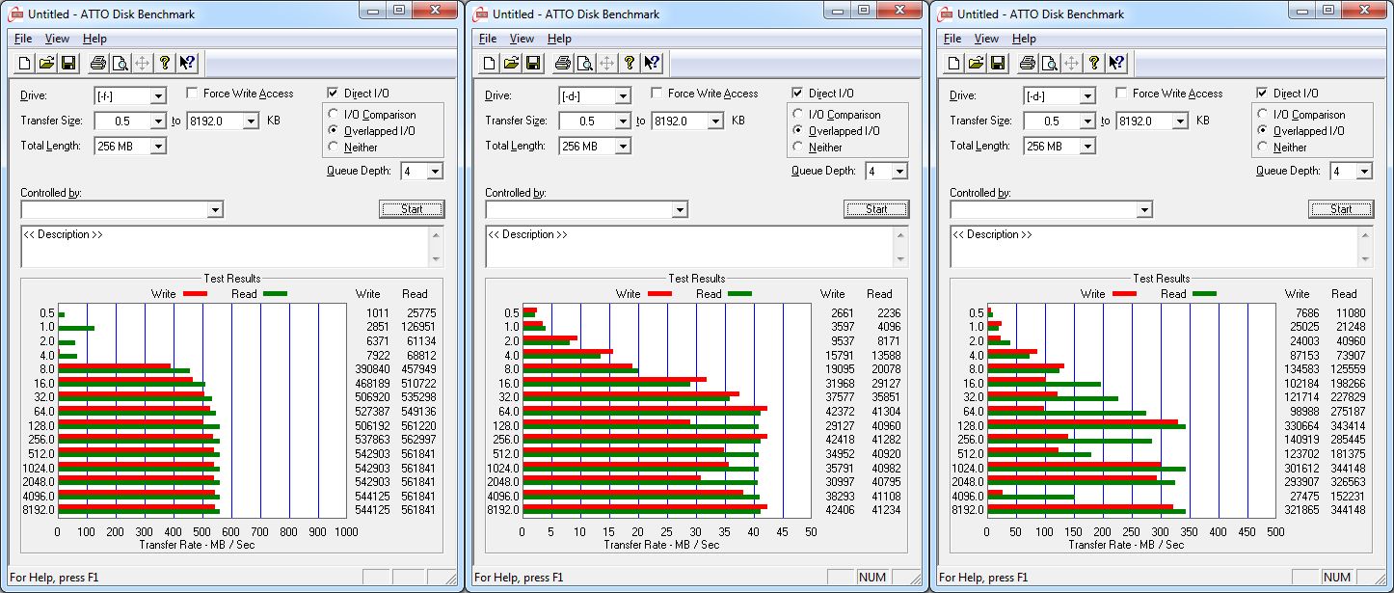Click Context Help arrow icon in right window
Screen dimensions: 1394x593
coord(1116,64)
